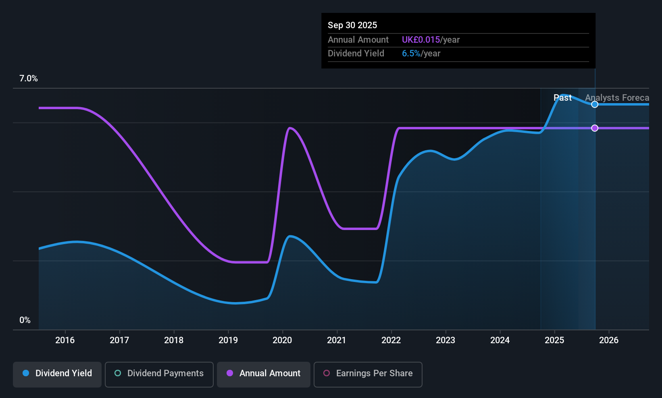Click the 6.5% dividend yield tooltip value
662x398 pixels.
coord(411,54)
